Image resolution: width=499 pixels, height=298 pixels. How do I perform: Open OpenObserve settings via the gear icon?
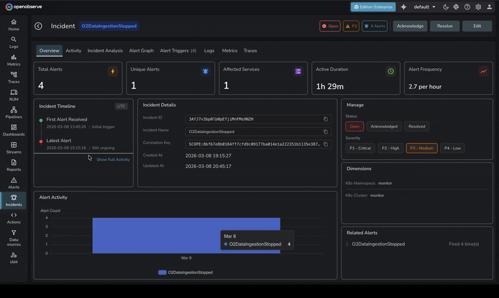tap(478, 6)
